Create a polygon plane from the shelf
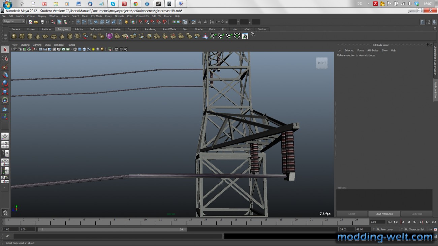 coord(45,36)
